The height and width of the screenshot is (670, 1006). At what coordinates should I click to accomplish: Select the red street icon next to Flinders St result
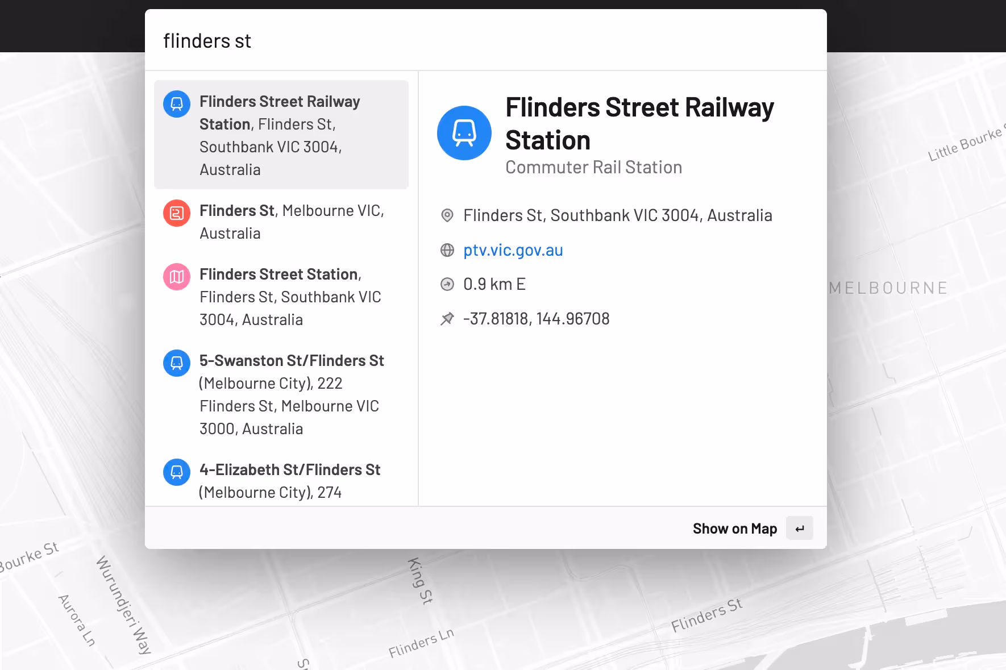coord(177,213)
